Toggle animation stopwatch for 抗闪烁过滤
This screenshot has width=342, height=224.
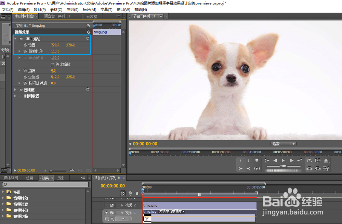click(x=25, y=83)
